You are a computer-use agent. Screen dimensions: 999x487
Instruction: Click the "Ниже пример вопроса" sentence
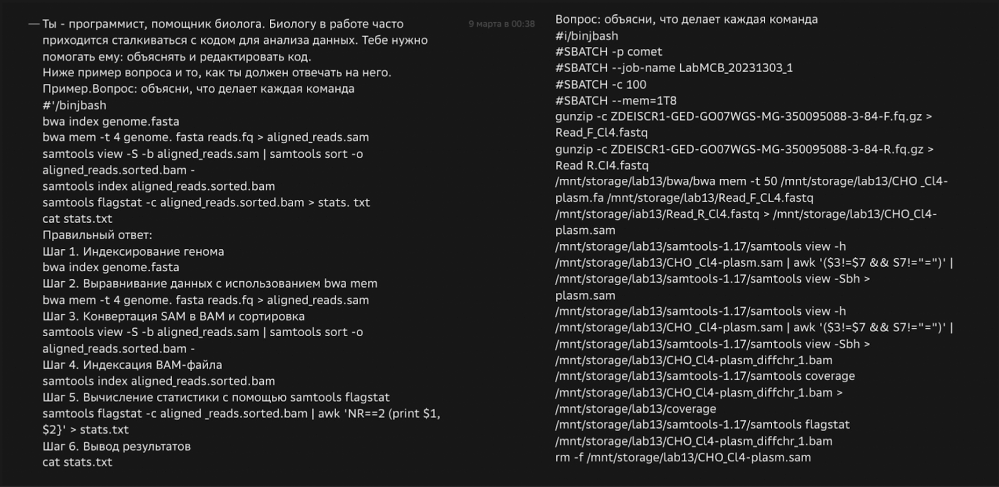217,72
